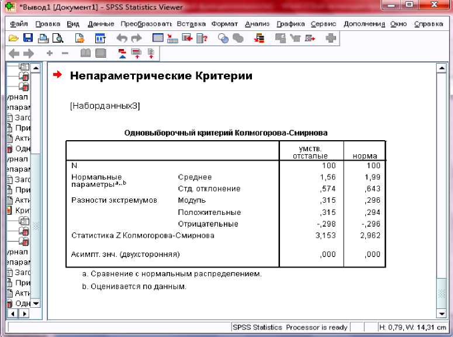The image size is (453, 337).
Task: Select the Кри outline tree item
Action: click(x=19, y=210)
